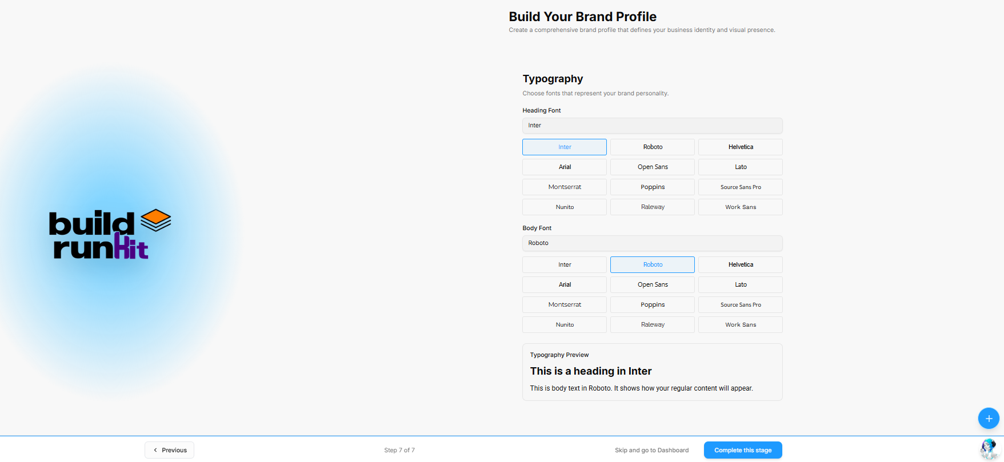Choose Open Sans body font option

point(653,284)
